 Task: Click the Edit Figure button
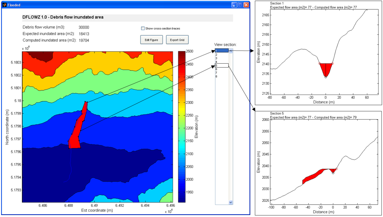click(151, 40)
